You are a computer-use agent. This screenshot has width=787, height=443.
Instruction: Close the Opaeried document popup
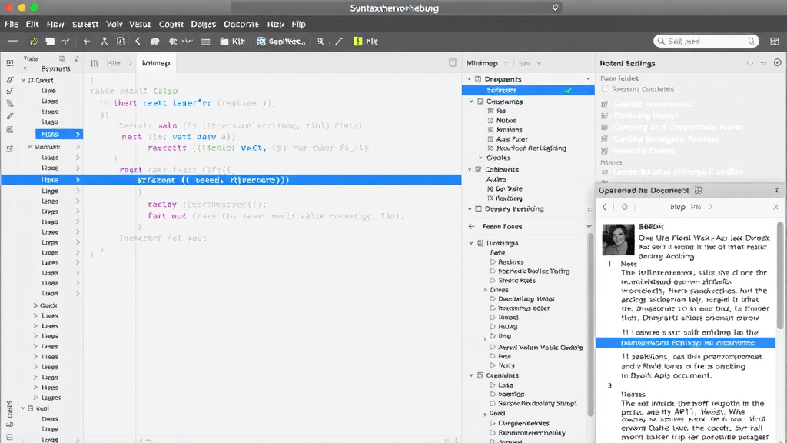tap(777, 190)
